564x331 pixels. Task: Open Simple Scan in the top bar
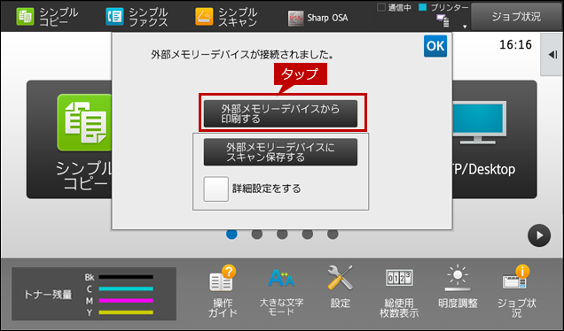(x=226, y=17)
